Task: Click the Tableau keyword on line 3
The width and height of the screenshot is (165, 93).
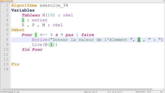Action: [x=31, y=15]
